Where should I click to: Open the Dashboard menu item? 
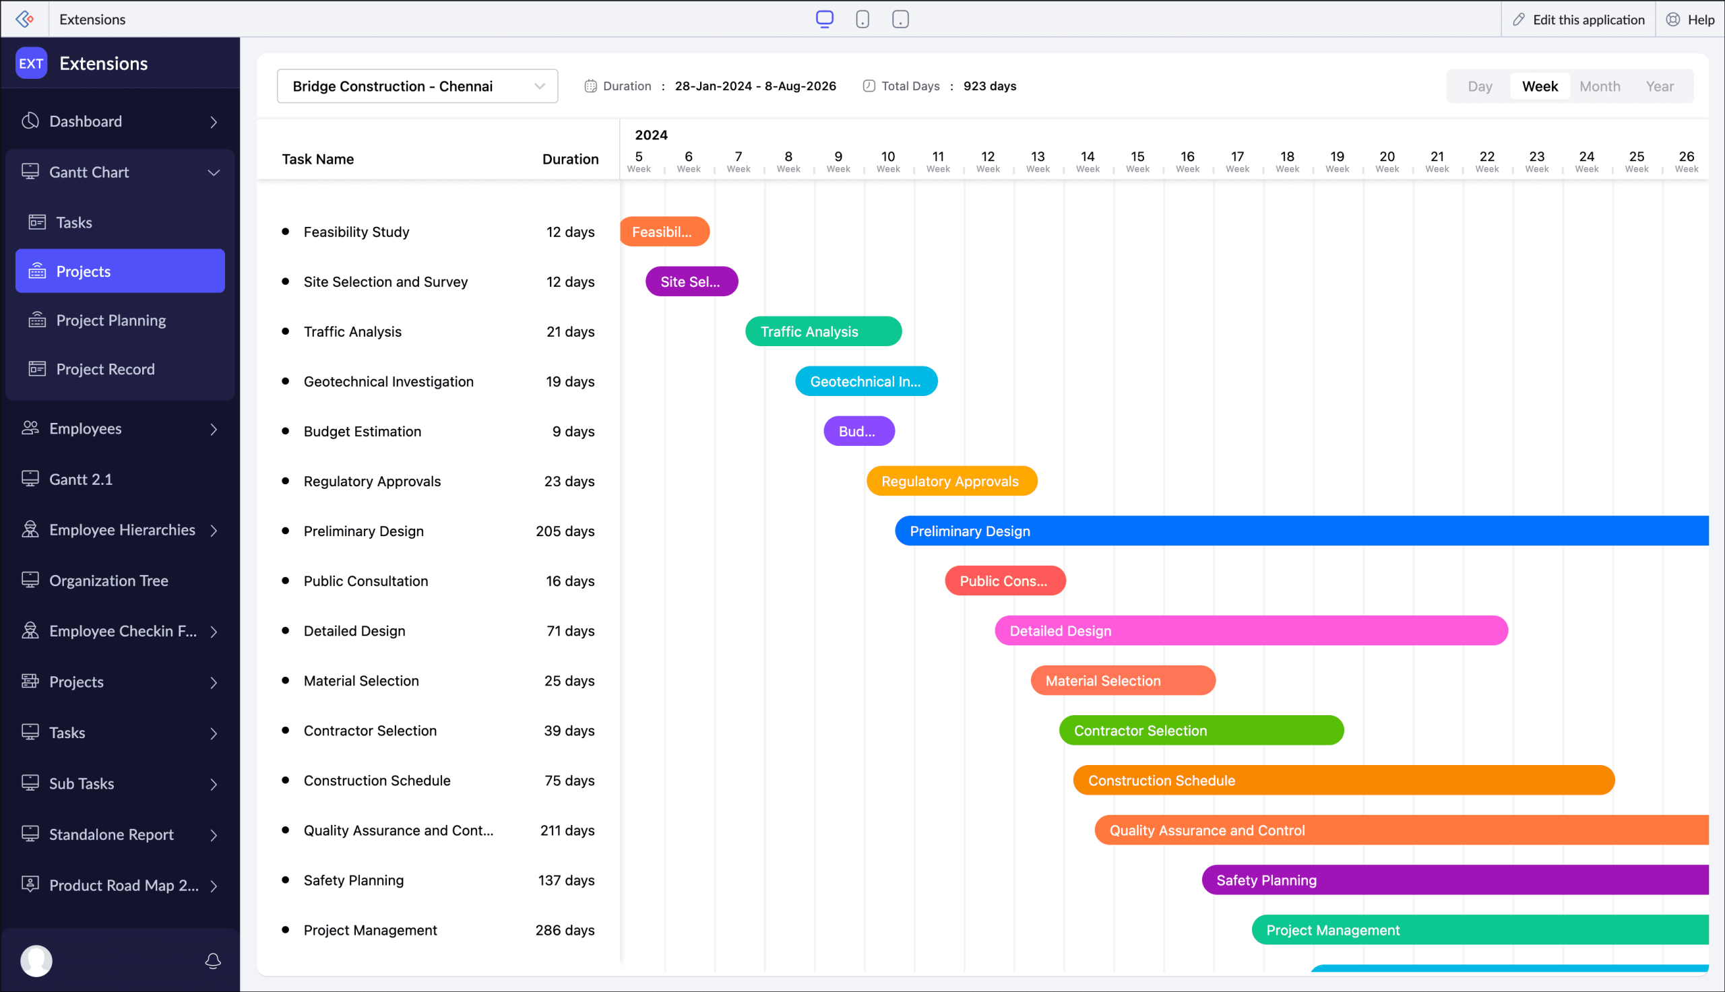(85, 121)
